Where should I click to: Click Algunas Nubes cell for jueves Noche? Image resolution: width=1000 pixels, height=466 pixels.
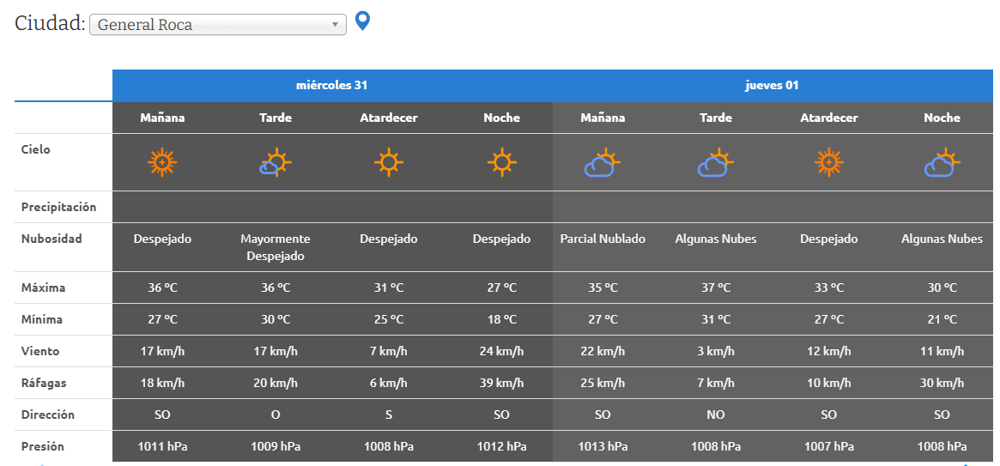942,239
